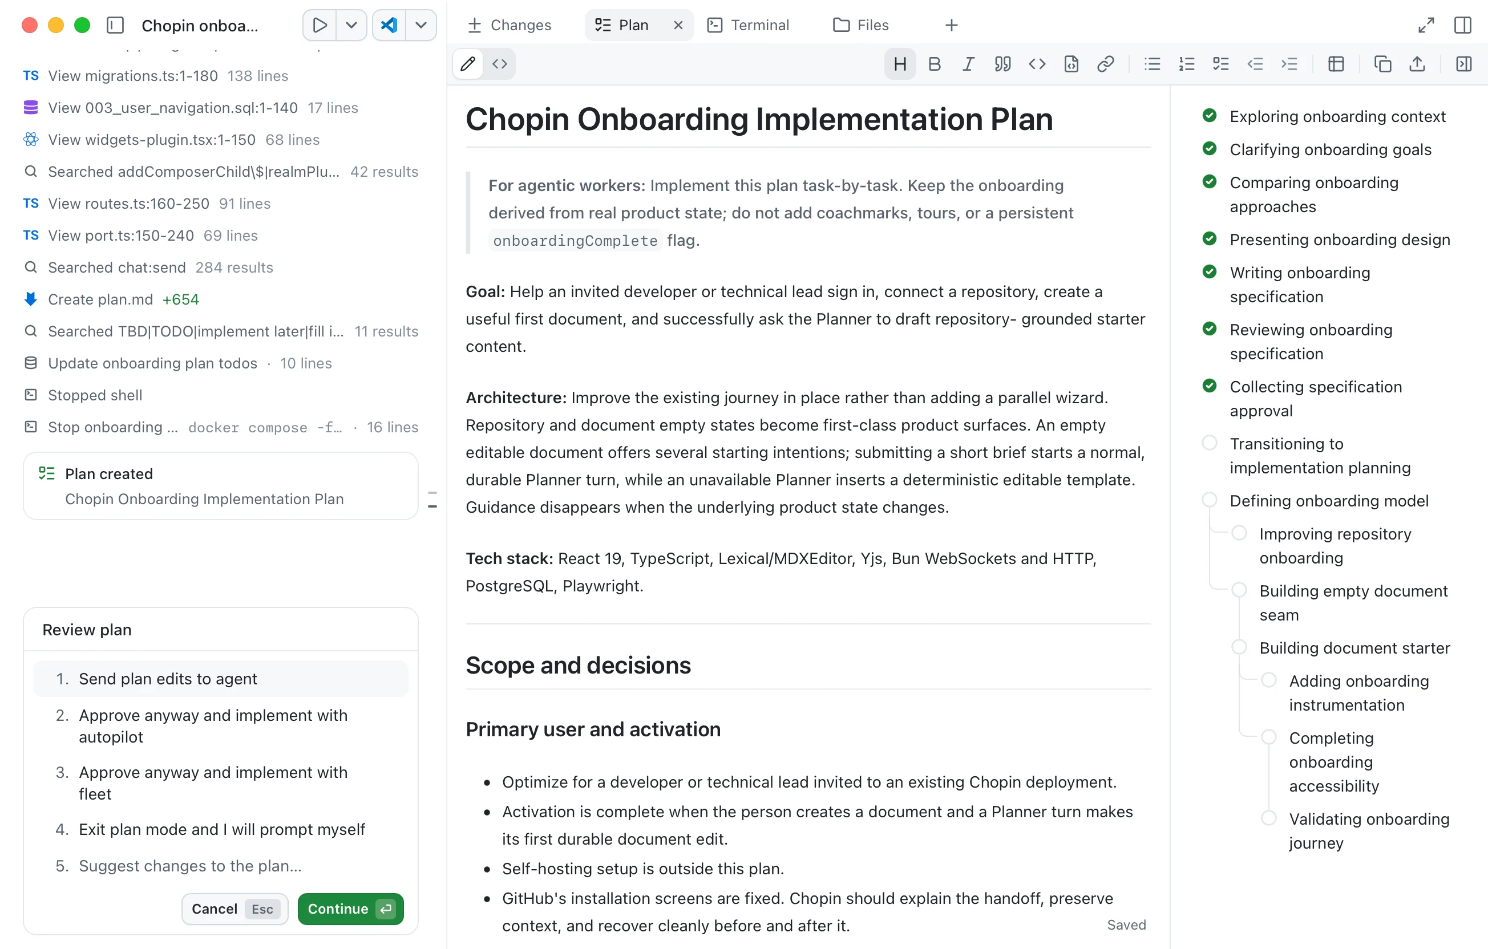The width and height of the screenshot is (1488, 949).
Task: Switch to rich text pencil edit mode
Action: (468, 64)
